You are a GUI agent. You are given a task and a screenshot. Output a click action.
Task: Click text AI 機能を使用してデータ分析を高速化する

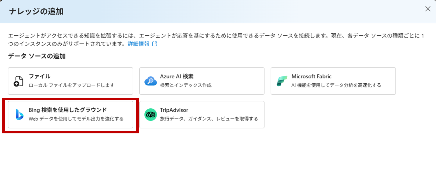click(336, 85)
